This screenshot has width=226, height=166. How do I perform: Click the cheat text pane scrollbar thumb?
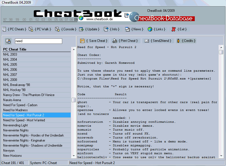pos(221,52)
